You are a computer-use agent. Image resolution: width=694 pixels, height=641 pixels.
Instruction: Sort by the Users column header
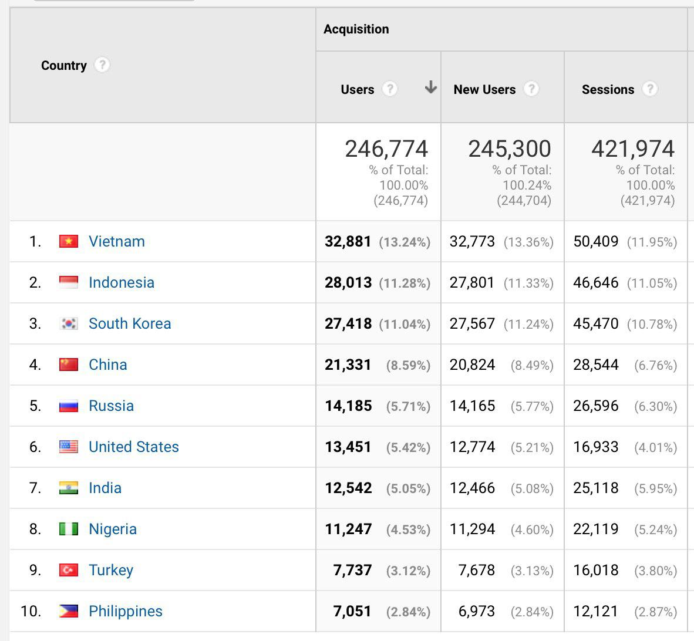357,90
